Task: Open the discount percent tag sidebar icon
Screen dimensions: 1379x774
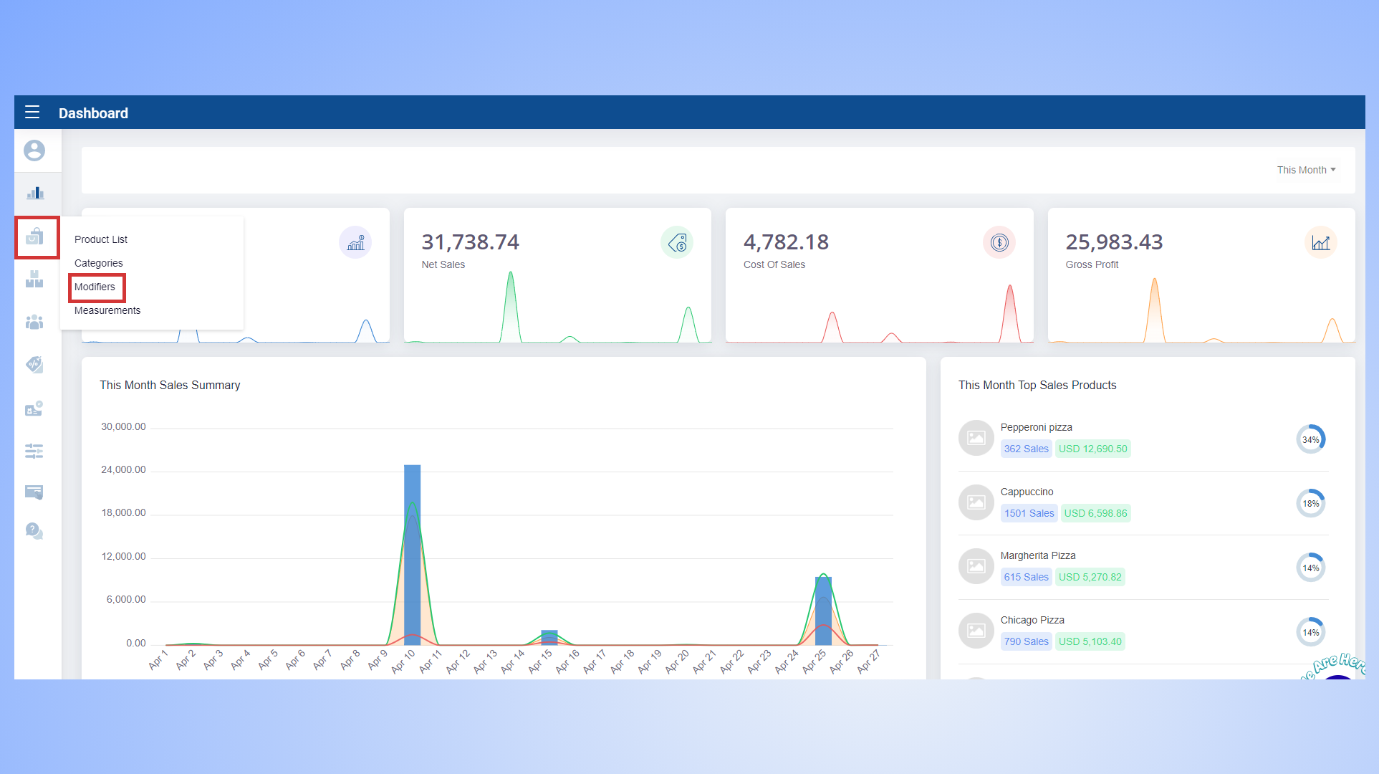Action: (x=34, y=365)
